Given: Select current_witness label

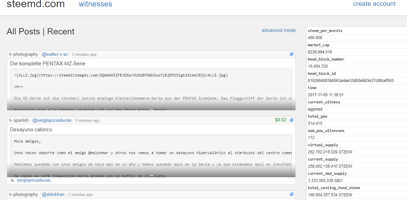Looking at the screenshot, I should (324, 102).
